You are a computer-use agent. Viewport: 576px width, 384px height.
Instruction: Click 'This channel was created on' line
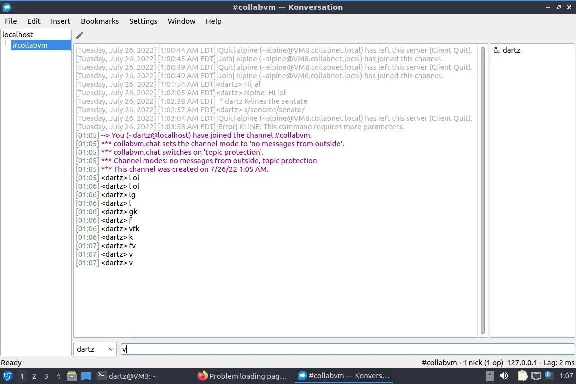coord(172,169)
